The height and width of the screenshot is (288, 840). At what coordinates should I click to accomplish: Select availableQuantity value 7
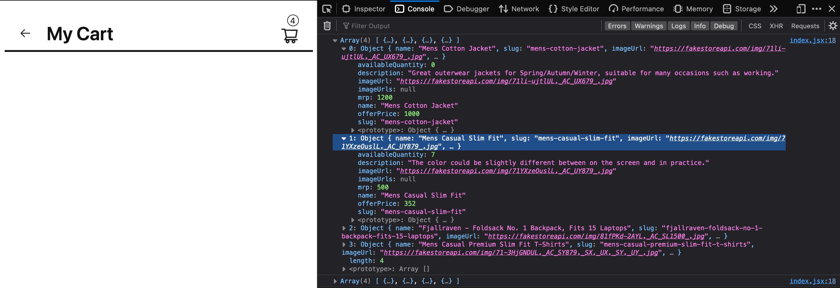click(x=433, y=155)
